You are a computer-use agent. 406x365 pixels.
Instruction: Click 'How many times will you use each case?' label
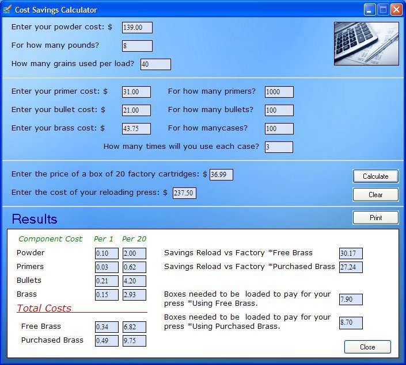pyautogui.click(x=181, y=147)
